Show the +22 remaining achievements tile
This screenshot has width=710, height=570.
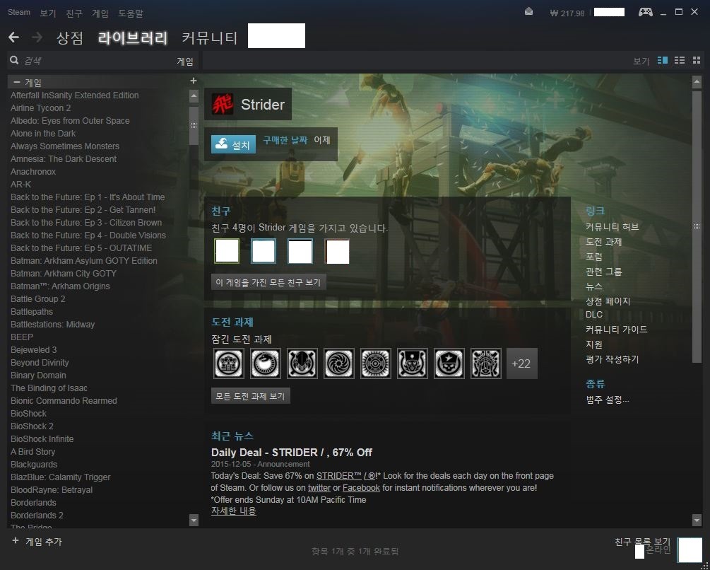coord(521,363)
